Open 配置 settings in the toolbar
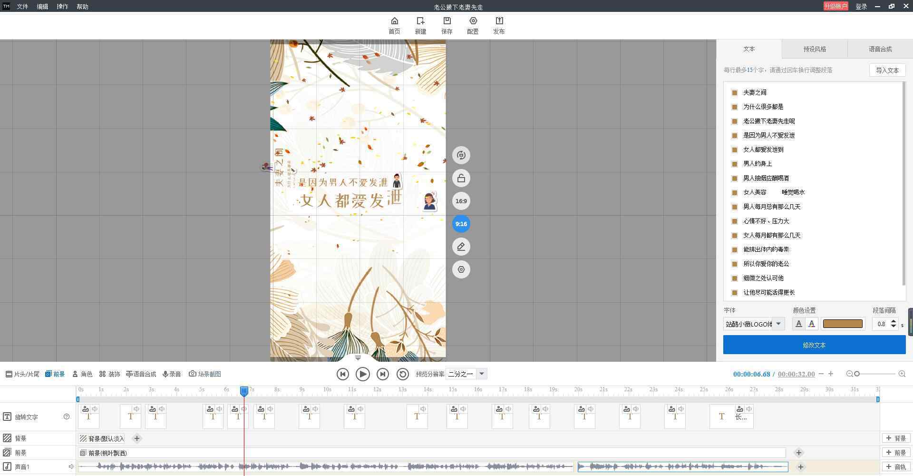Screen dimensions: 913x476 (x=473, y=26)
